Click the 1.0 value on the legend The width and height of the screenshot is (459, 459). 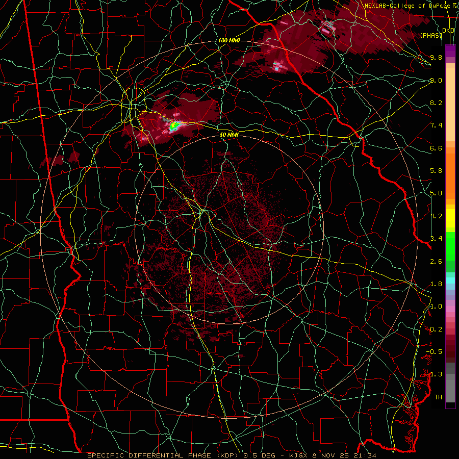[436, 307]
